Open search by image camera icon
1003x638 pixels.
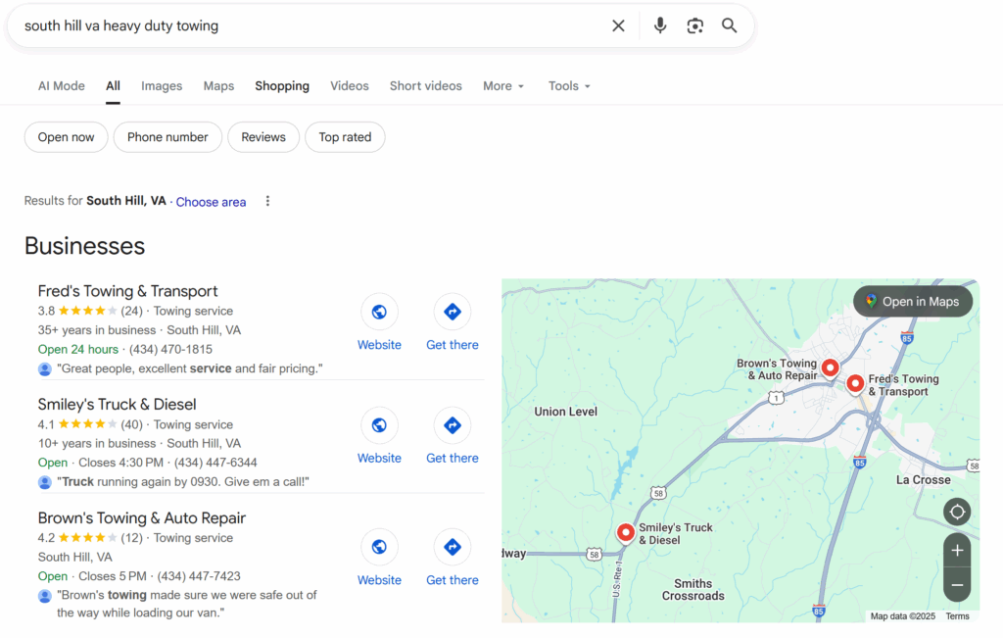(695, 25)
